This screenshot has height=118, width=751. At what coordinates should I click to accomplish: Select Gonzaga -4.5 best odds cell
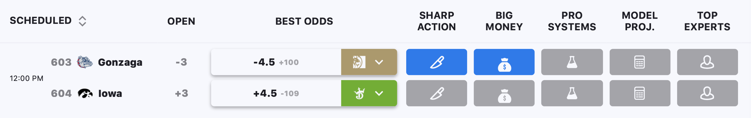[x=276, y=62]
